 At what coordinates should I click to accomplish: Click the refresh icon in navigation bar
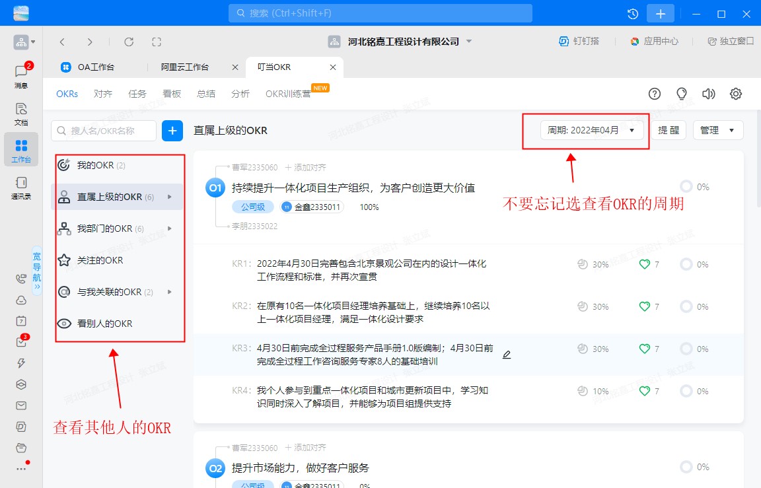click(x=129, y=42)
